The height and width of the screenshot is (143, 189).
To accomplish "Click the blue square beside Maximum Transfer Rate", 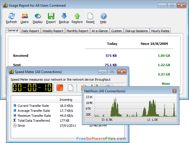I will 15,115.
